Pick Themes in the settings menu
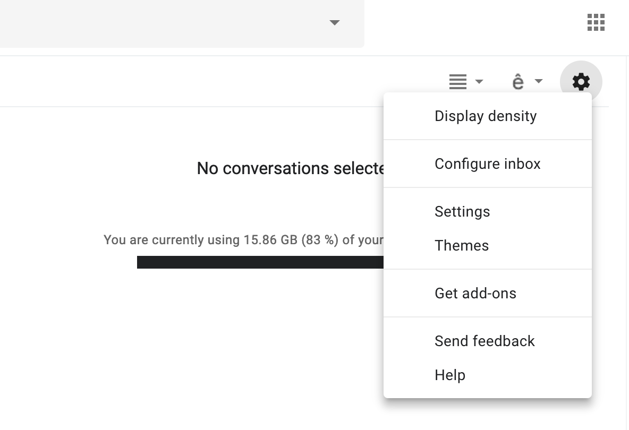The image size is (629, 430). pyautogui.click(x=461, y=246)
